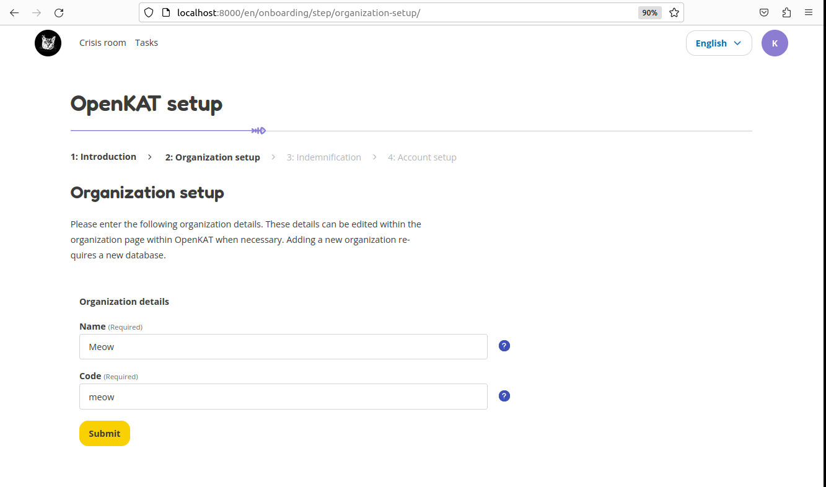
Task: Select step 2: Organization setup
Action: point(213,157)
